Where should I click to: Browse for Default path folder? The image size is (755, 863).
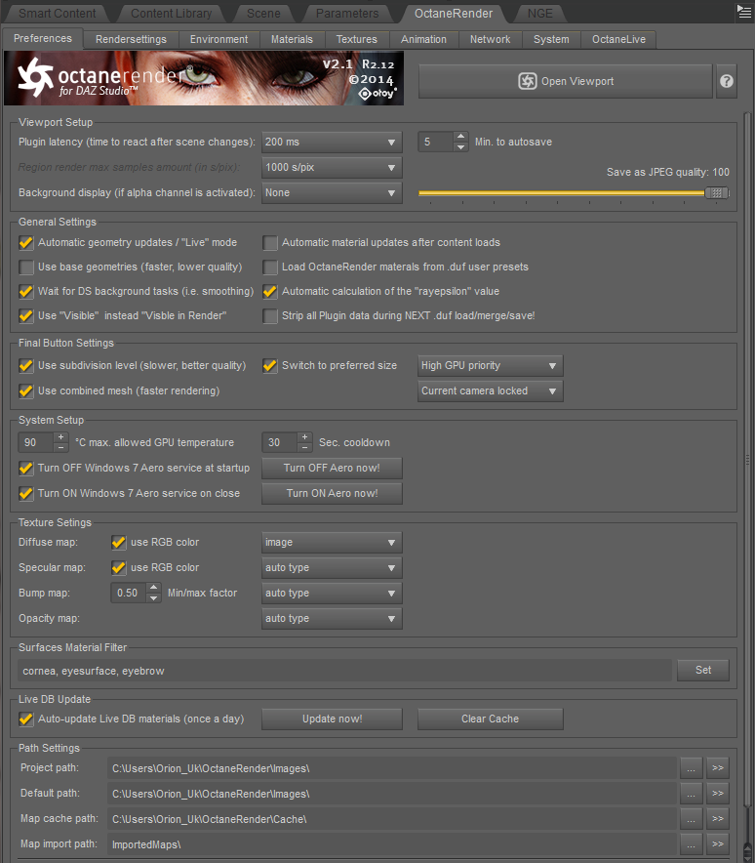point(692,793)
